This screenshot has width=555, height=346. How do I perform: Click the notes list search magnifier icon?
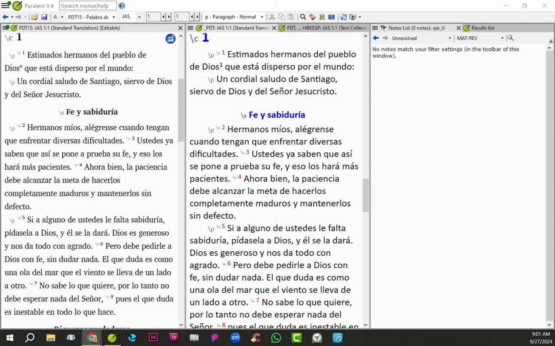pos(510,38)
